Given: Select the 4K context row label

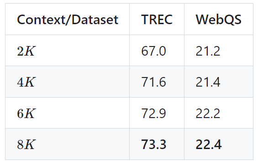Looking at the screenshot, I should pyautogui.click(x=26, y=82).
